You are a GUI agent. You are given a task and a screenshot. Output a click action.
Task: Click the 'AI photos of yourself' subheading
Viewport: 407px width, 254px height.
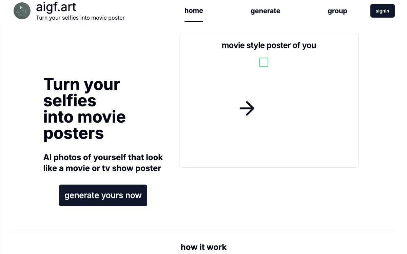[103, 163]
